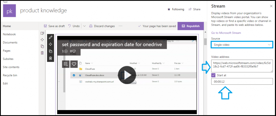The width and height of the screenshot is (276, 116).
Task: Click the view count icon on video
Action: click(66, 51)
